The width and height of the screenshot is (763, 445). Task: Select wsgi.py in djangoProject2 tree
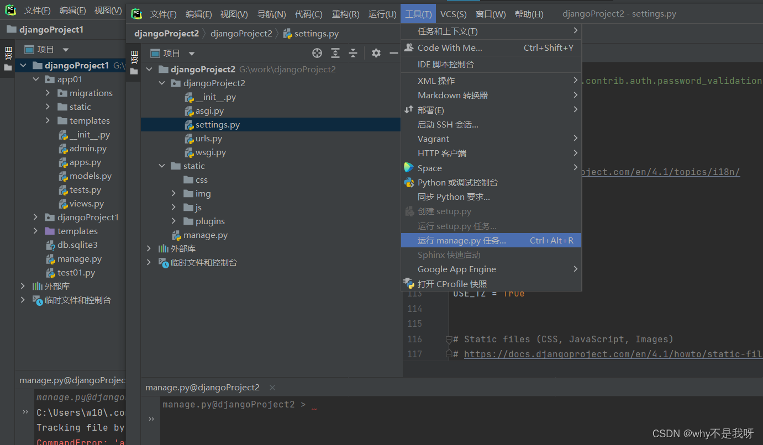[x=211, y=152]
